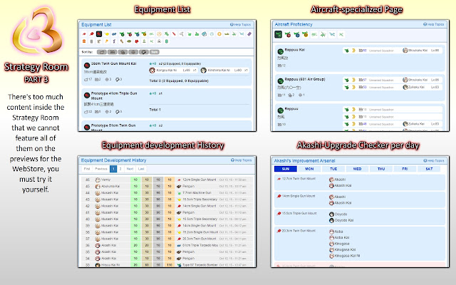456x285 pixels.
Task: Filter Equipment List by purple bulge icon
Action: tap(249, 33)
